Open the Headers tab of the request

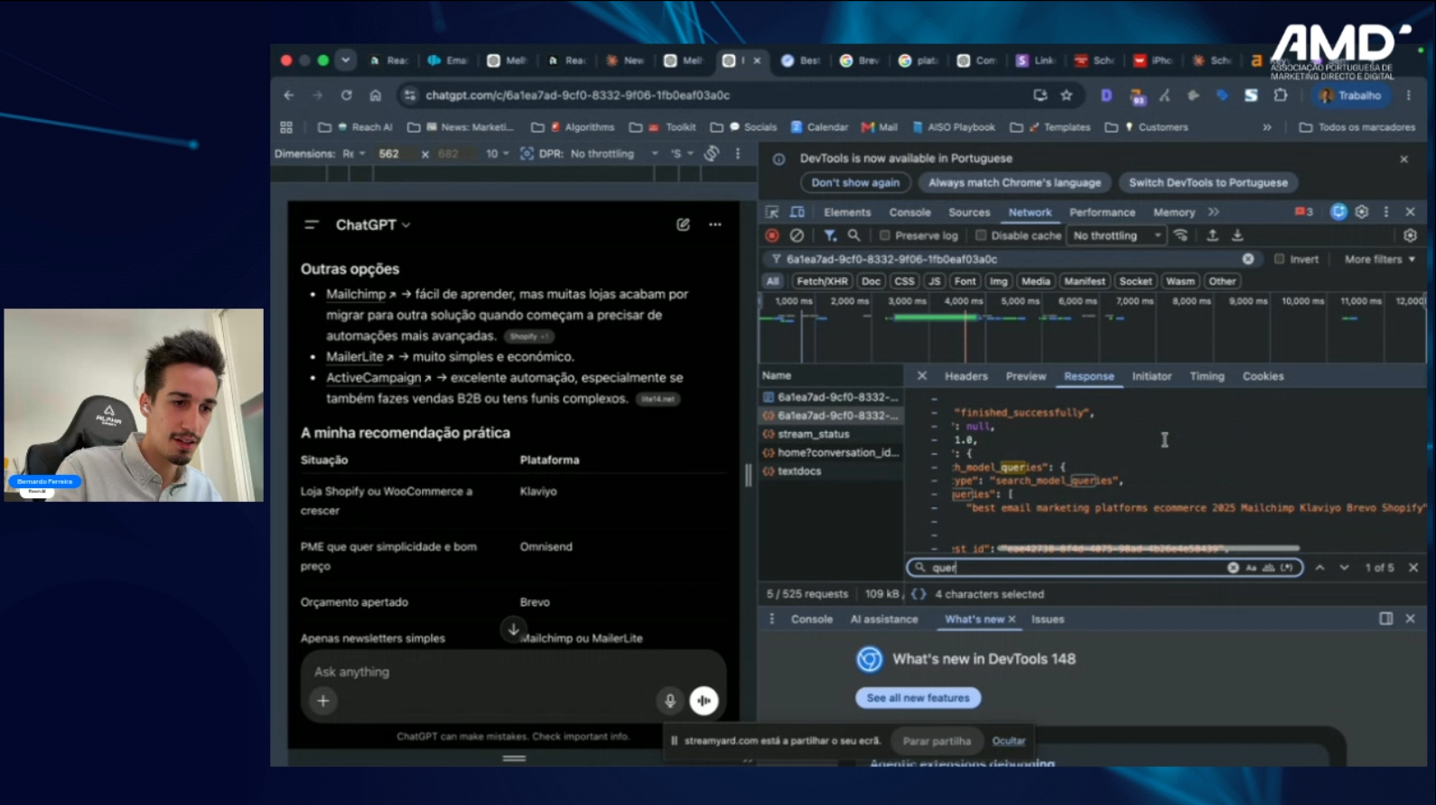[966, 376]
